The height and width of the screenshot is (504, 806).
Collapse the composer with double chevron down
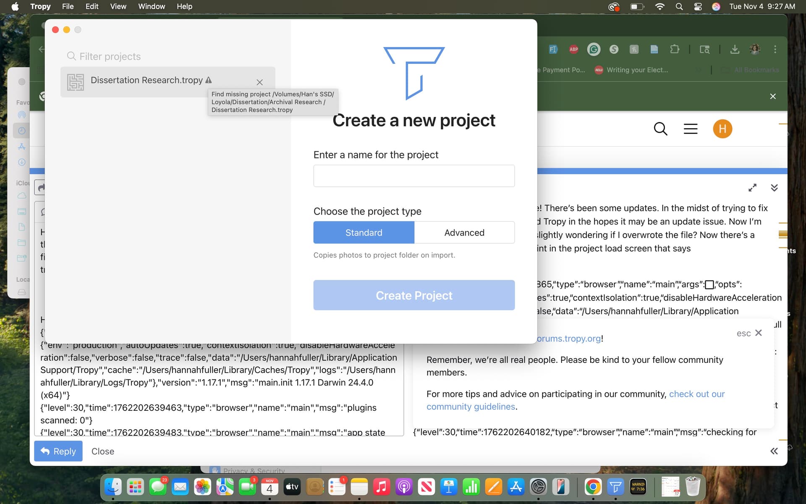774,188
